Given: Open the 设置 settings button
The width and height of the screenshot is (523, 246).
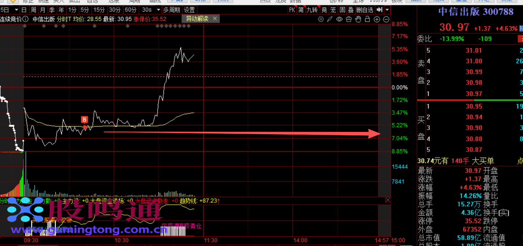Looking at the screenshot, I should (189, 10).
